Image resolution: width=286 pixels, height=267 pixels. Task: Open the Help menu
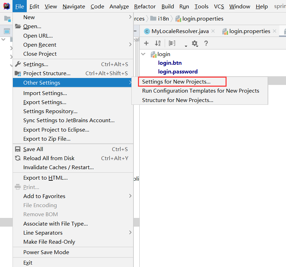coord(262,6)
